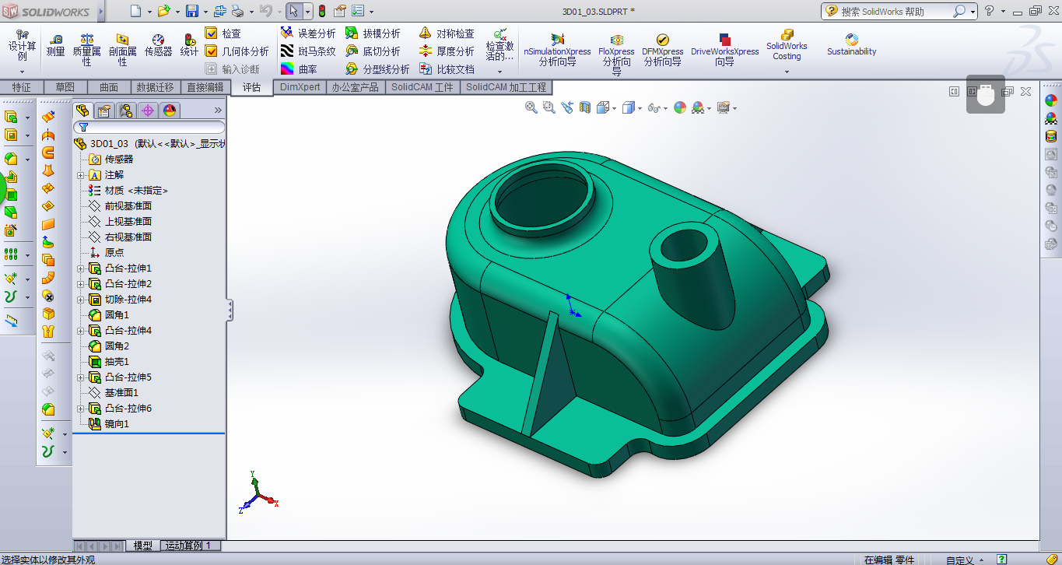Switch to the DimXpert tab
Viewport: 1062px width, 565px height.
[x=300, y=87]
